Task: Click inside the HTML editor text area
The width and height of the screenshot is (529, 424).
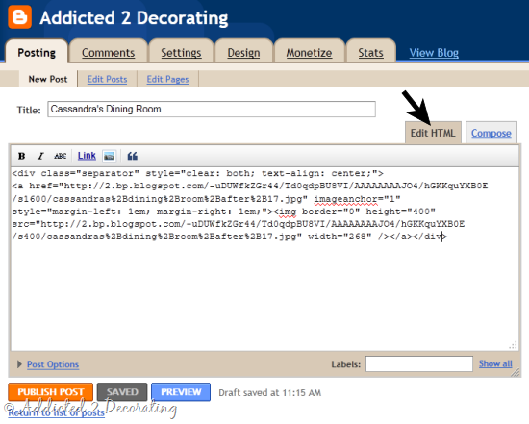Action: 264,259
